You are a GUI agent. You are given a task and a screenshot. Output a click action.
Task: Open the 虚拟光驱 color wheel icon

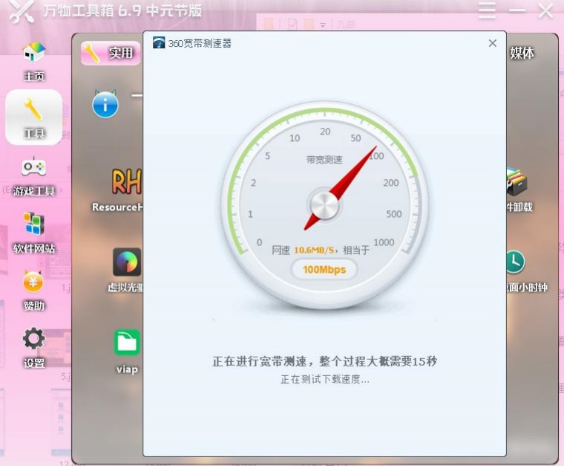point(127,262)
